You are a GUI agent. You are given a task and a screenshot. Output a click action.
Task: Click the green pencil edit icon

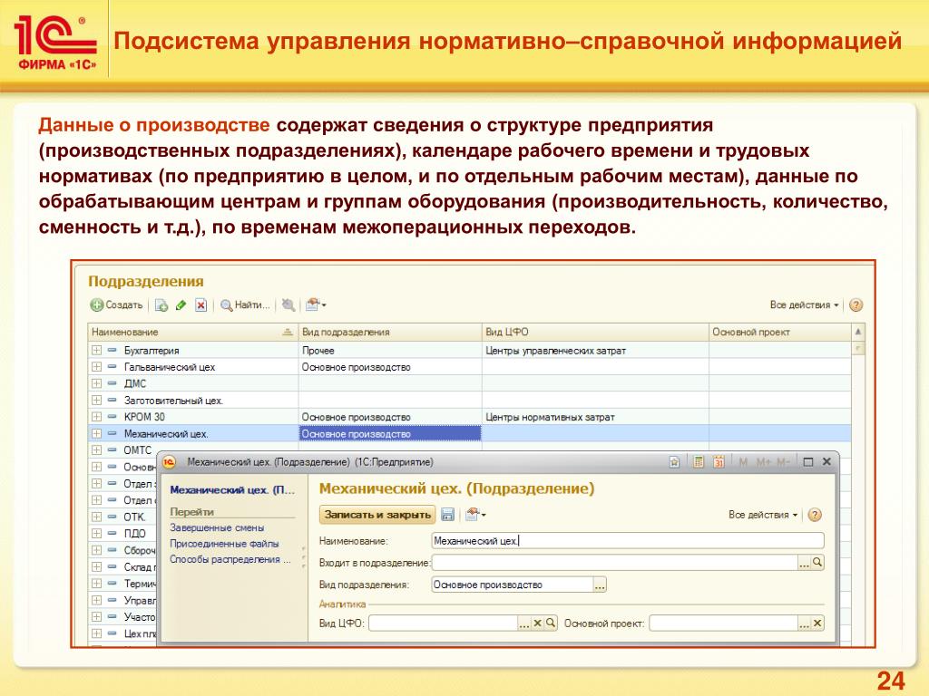[x=181, y=305]
